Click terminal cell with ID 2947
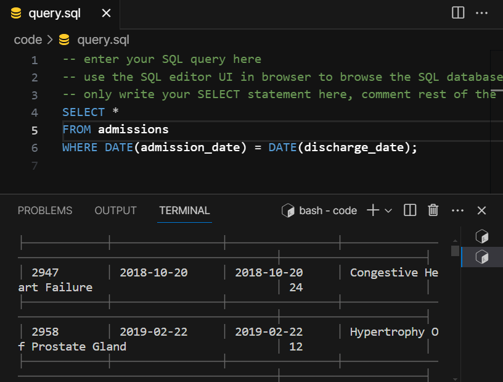 [x=45, y=273]
